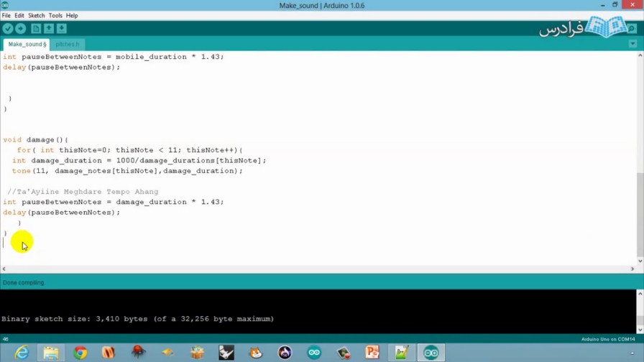This screenshot has height=362, width=644.
Task: Save the sketch with the Save icon
Action: pos(62,29)
